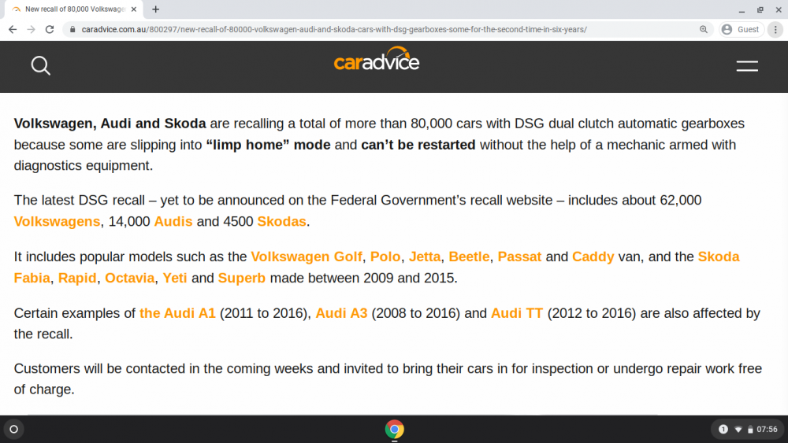Image resolution: width=788 pixels, height=443 pixels.
Task: Click the Chrome icon in shelf
Action: coord(395,430)
